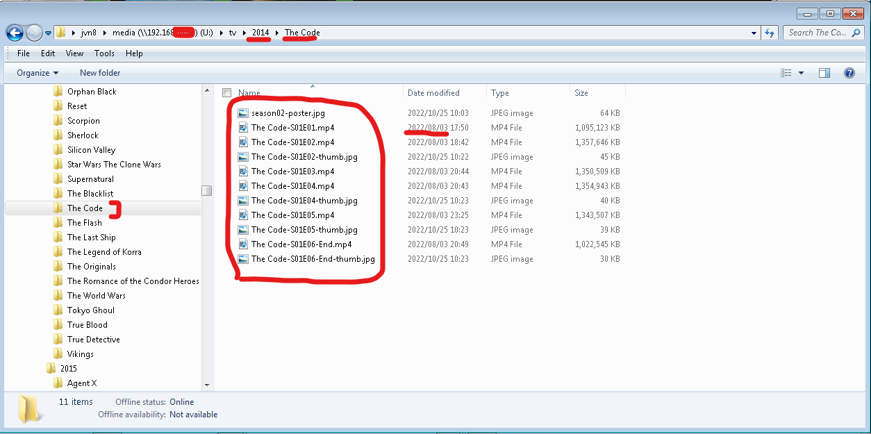Select Agent X folder in tree
The width and height of the screenshot is (871, 434).
pos(82,383)
